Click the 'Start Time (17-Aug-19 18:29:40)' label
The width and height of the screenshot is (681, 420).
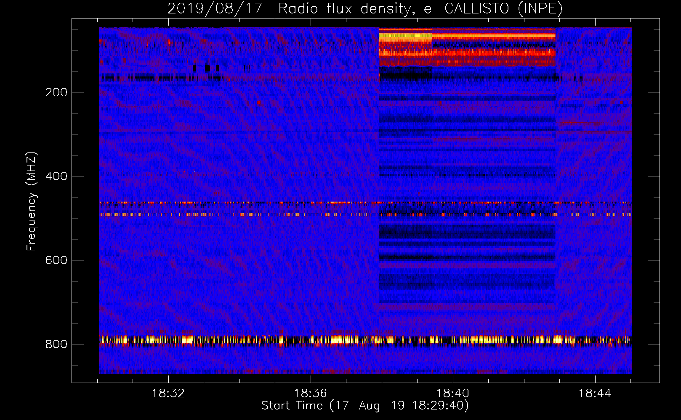[365, 406]
